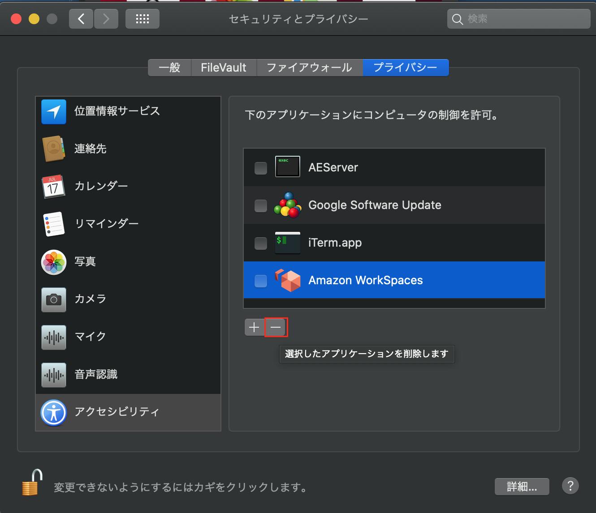Screen dimensions: 596x513
Task: Open help with the question mark button
Action: point(570,486)
